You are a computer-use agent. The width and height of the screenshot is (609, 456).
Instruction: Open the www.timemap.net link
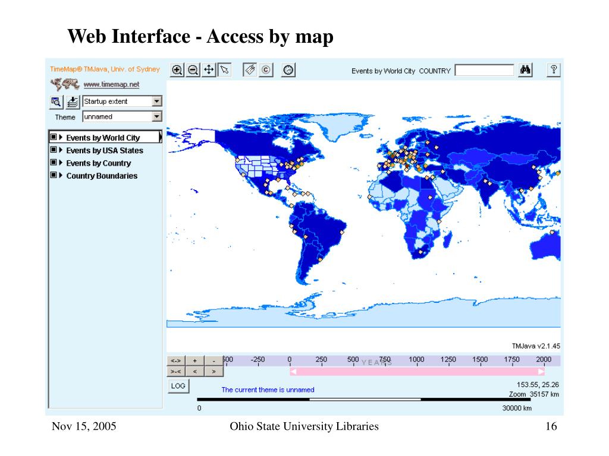[x=111, y=84]
